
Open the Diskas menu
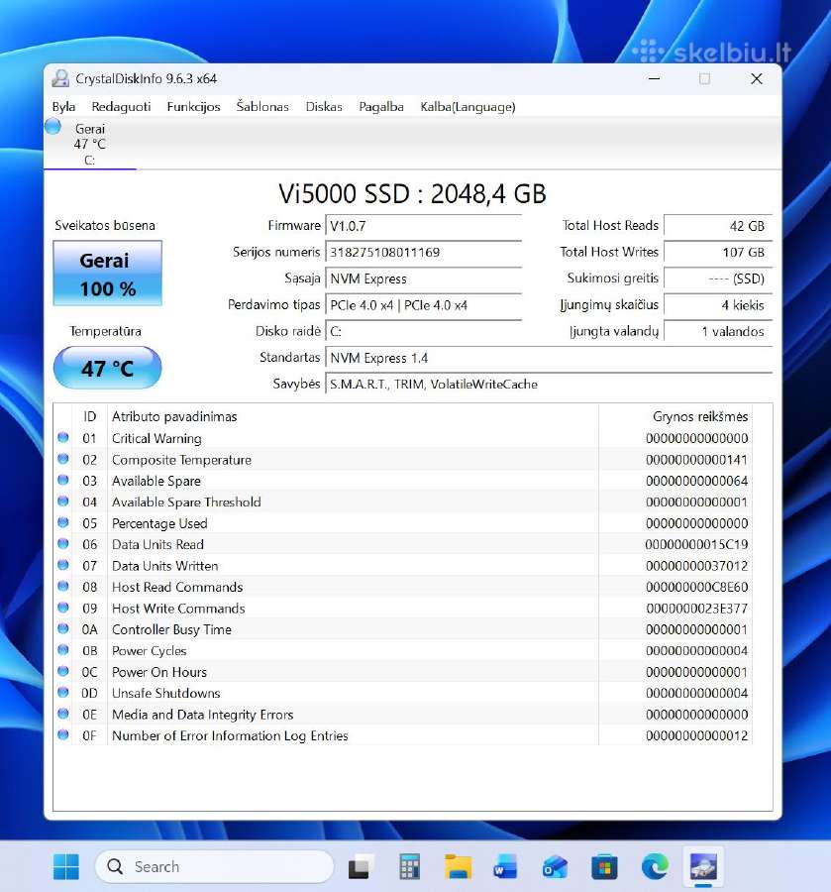(x=324, y=107)
